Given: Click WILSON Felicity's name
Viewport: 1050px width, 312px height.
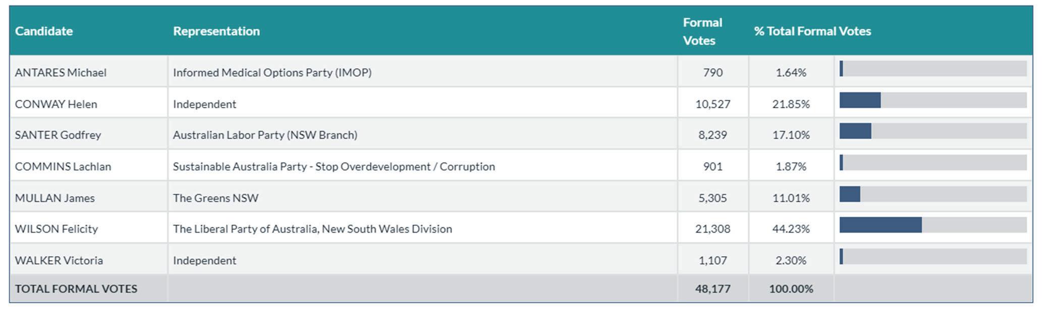Looking at the screenshot, I should 57,229.
